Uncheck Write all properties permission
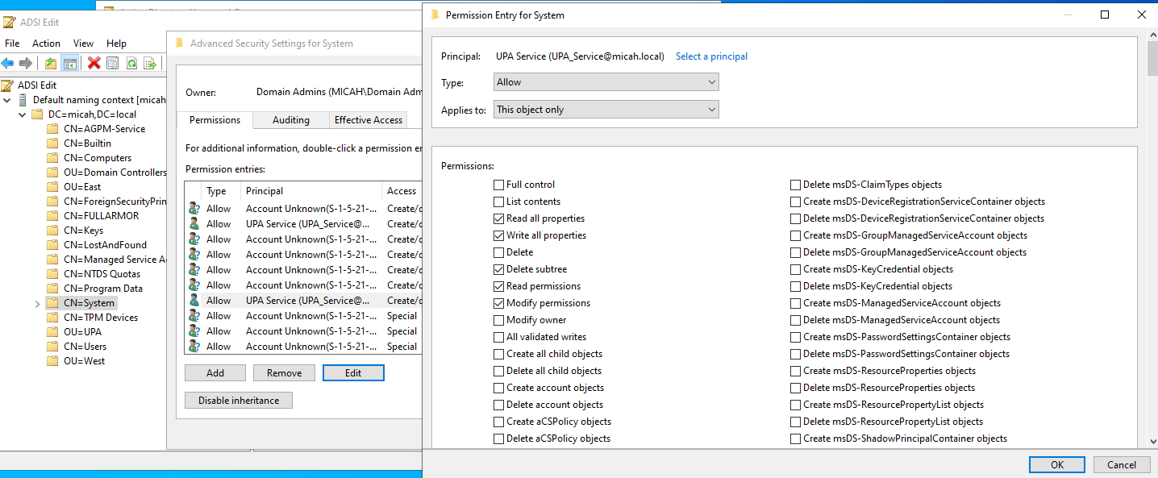 (500, 235)
